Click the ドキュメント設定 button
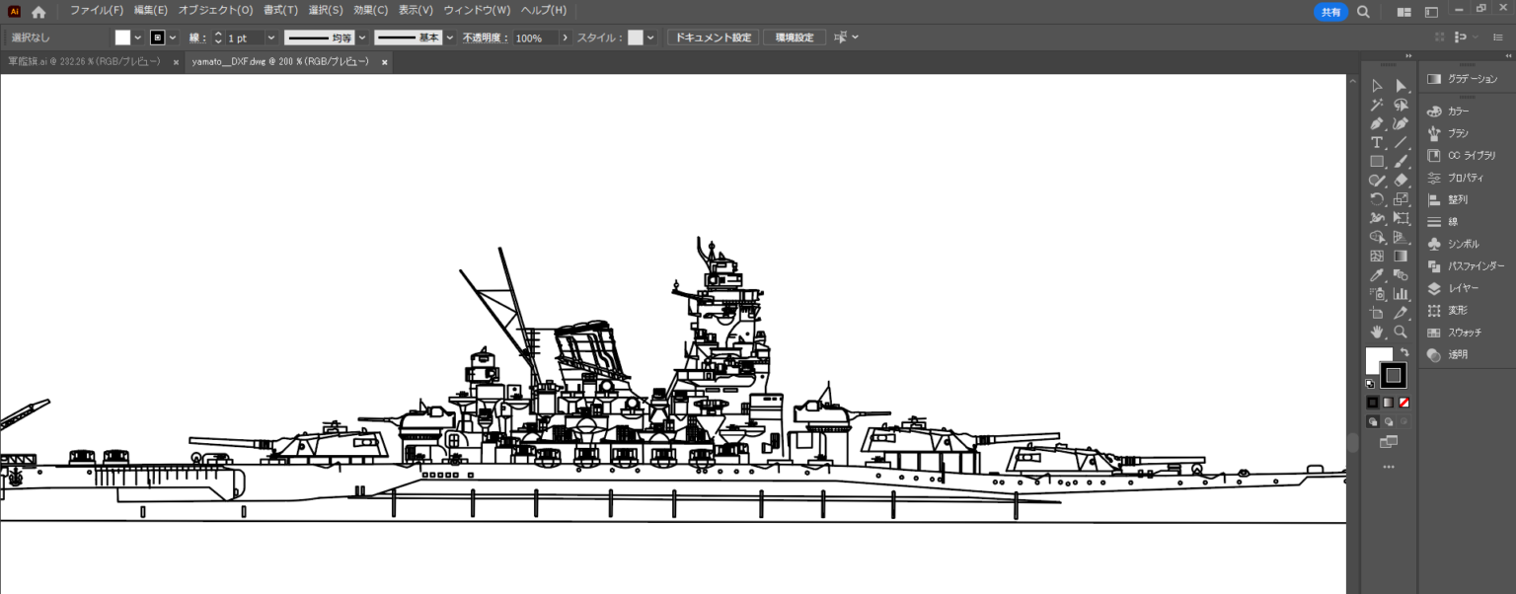Image resolution: width=1516 pixels, height=594 pixels. (713, 37)
